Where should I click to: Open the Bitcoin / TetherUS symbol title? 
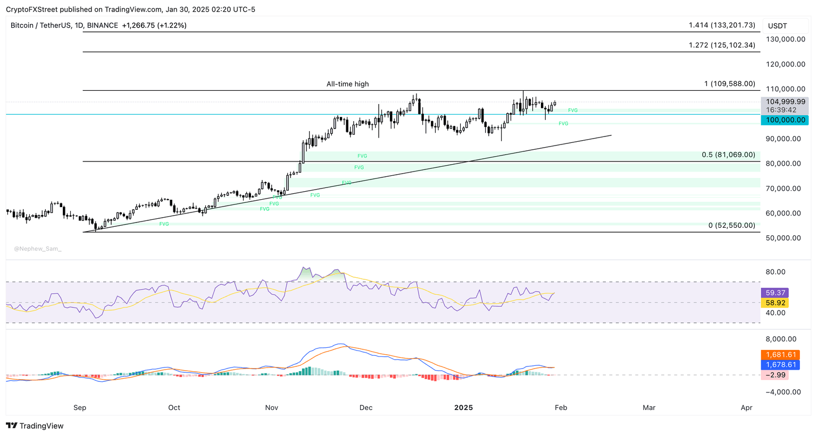(40, 25)
